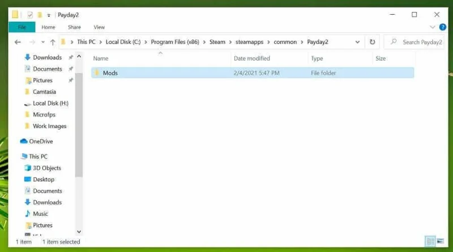Open Local Disk (H:) in sidebar
The width and height of the screenshot is (453, 252).
[50, 103]
